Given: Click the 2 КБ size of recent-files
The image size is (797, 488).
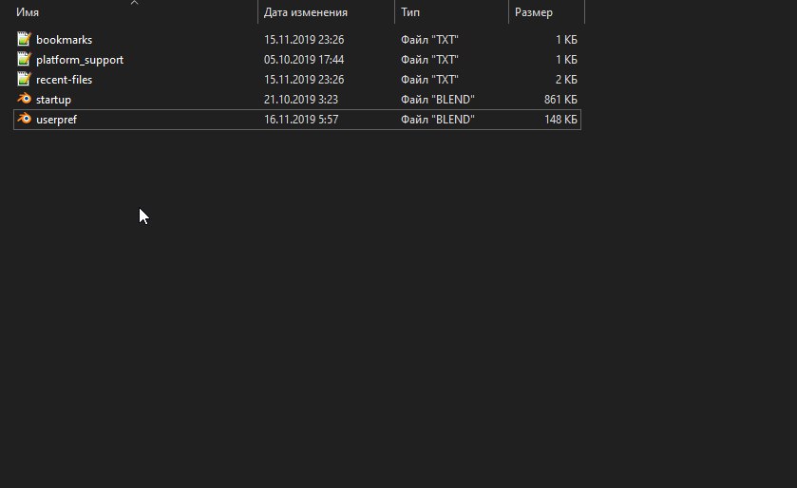Looking at the screenshot, I should pyautogui.click(x=566, y=79).
